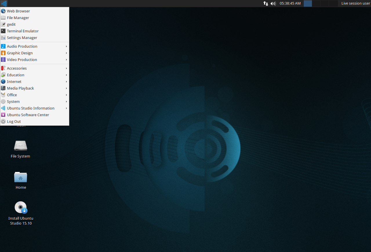Launch the Terminal Emulator
Viewport: 371px width, 252px height.
tap(23, 31)
